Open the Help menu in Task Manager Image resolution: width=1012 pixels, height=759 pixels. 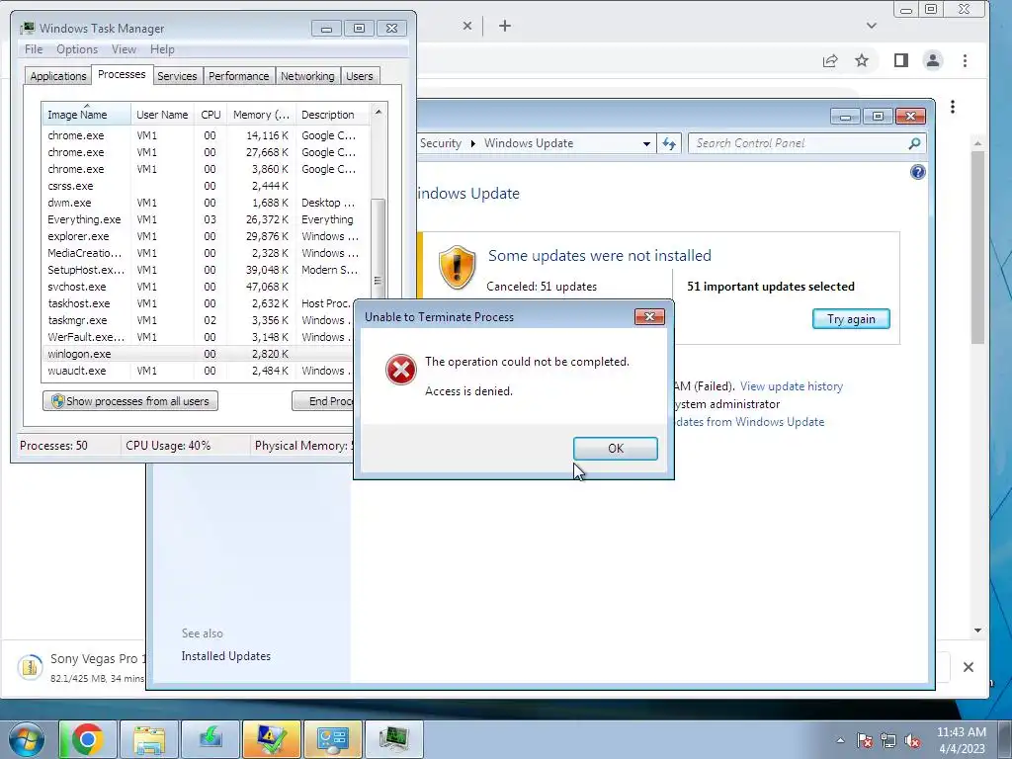(162, 49)
